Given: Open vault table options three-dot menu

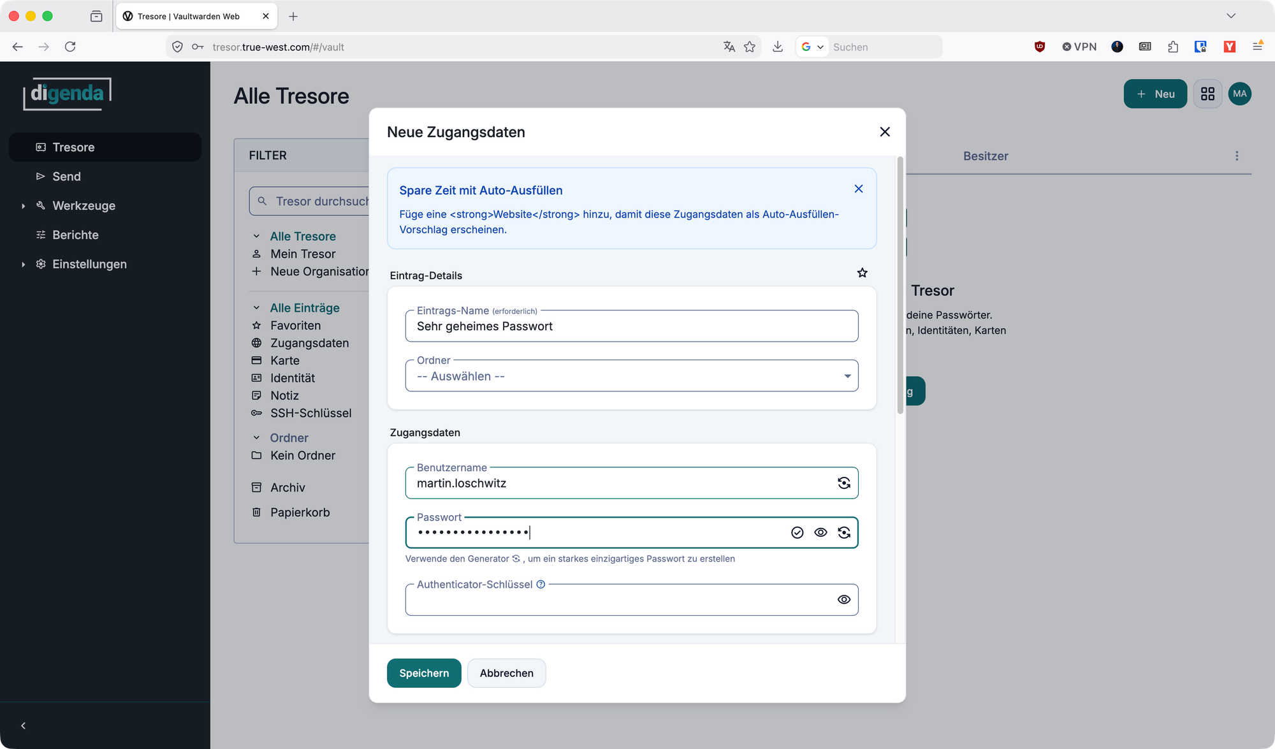Looking at the screenshot, I should 1237,156.
